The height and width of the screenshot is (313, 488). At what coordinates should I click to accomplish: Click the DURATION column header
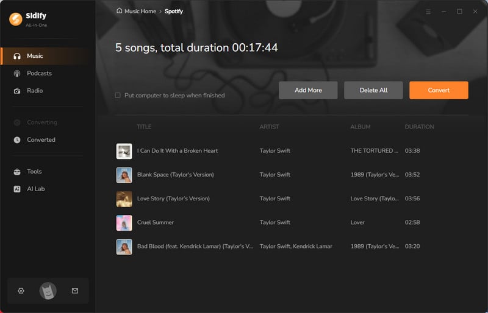pos(419,127)
